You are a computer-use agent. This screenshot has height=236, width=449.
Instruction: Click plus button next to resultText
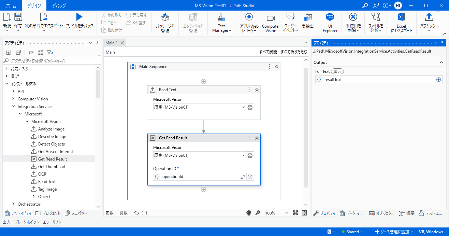click(x=439, y=80)
